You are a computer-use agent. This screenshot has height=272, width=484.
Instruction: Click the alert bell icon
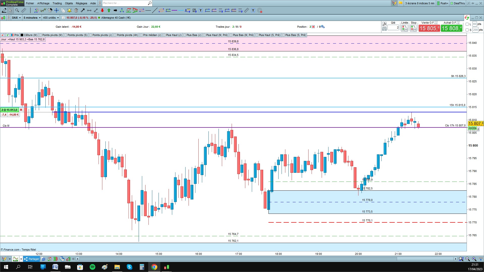(x=69, y=10)
